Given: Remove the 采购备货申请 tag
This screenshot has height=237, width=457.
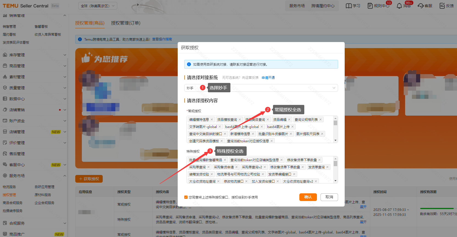Looking at the screenshot, I should coord(236,167).
